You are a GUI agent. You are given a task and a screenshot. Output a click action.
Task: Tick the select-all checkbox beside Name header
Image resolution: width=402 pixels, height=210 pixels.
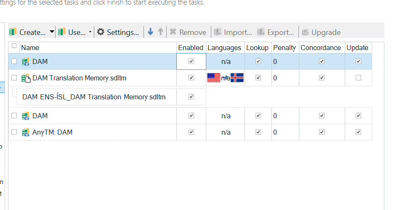click(x=14, y=46)
